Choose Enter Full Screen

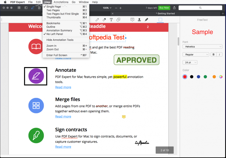[66, 55]
